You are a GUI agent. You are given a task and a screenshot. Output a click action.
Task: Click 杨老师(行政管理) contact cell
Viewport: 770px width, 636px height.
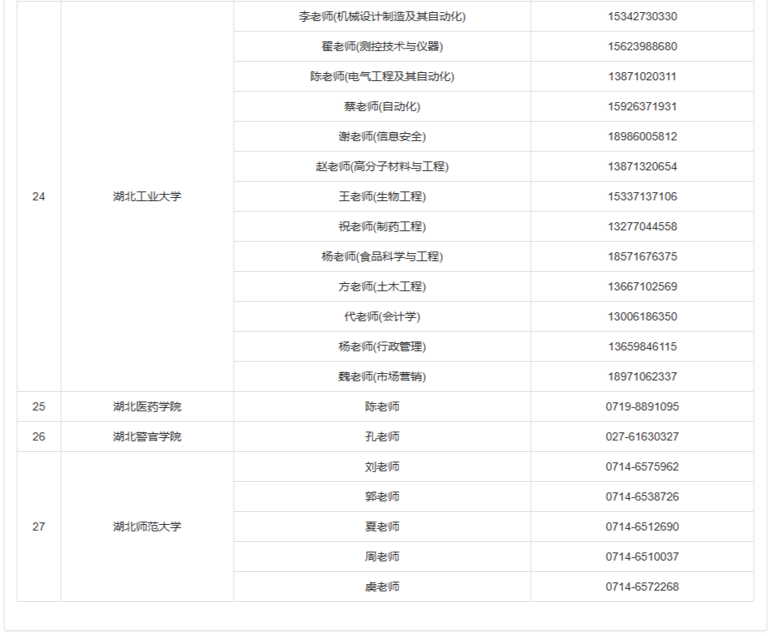[x=382, y=346]
